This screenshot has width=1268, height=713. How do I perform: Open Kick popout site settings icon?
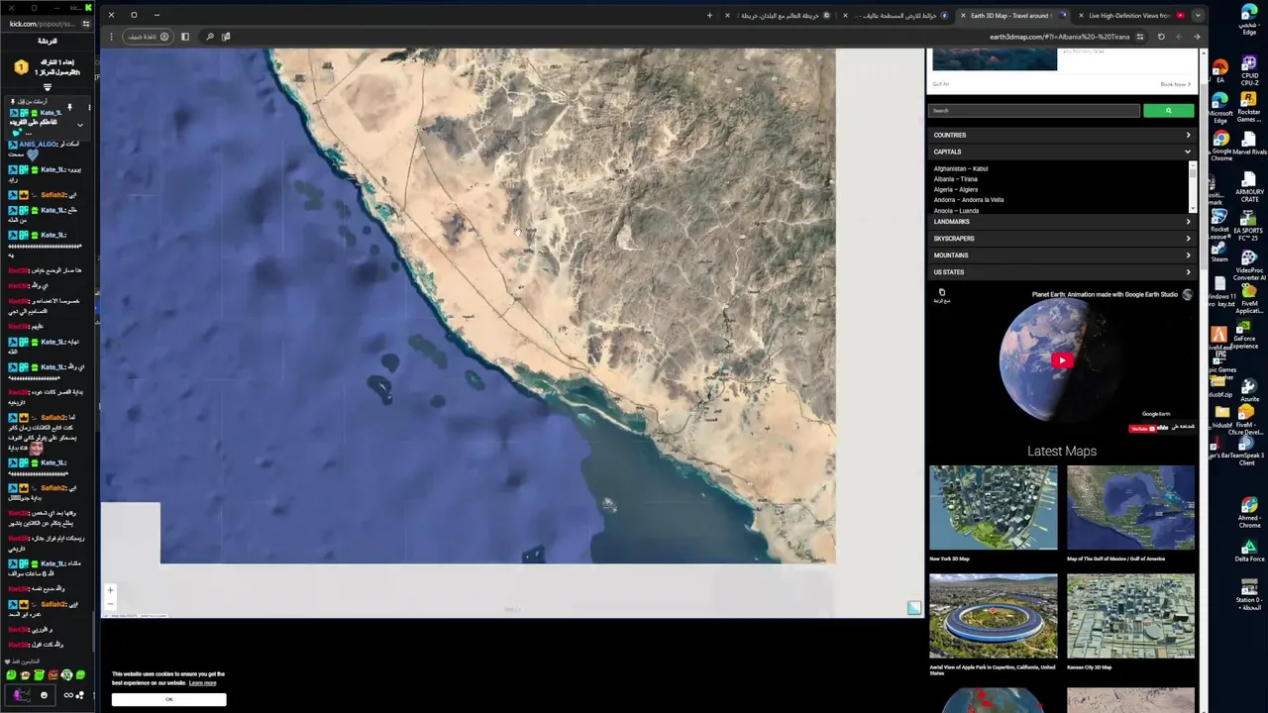pyautogui.click(x=86, y=24)
